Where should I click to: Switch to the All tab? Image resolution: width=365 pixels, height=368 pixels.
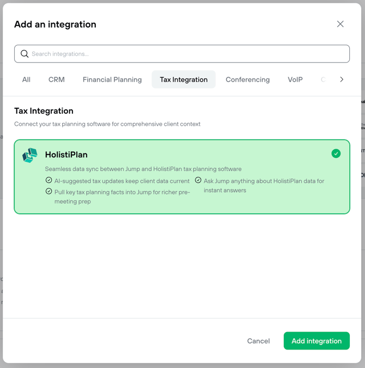pyautogui.click(x=26, y=79)
